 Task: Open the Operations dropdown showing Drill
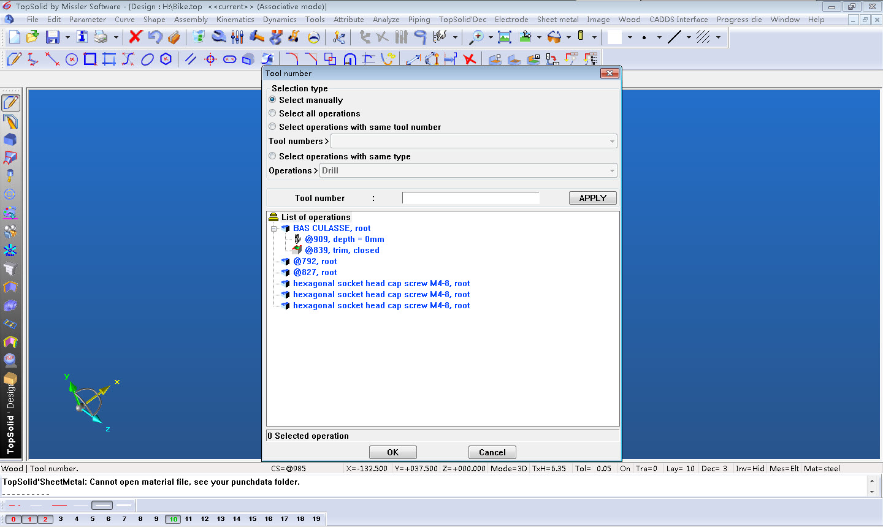(468, 171)
